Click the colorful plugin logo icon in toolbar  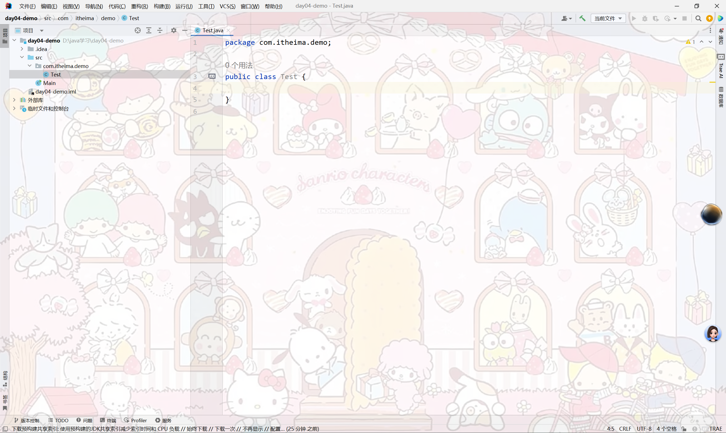[720, 18]
